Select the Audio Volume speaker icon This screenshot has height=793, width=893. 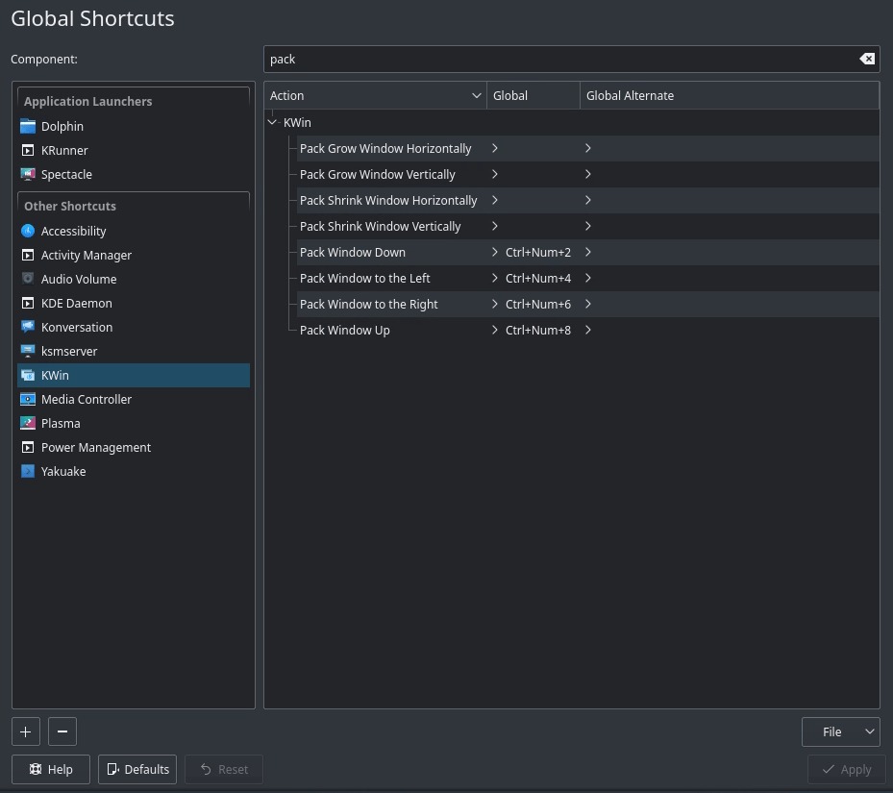(x=28, y=279)
